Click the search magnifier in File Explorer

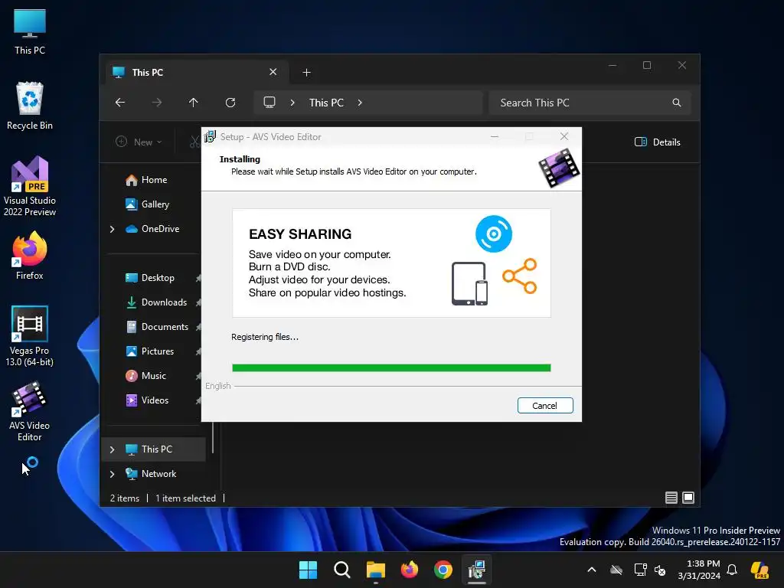(x=677, y=103)
